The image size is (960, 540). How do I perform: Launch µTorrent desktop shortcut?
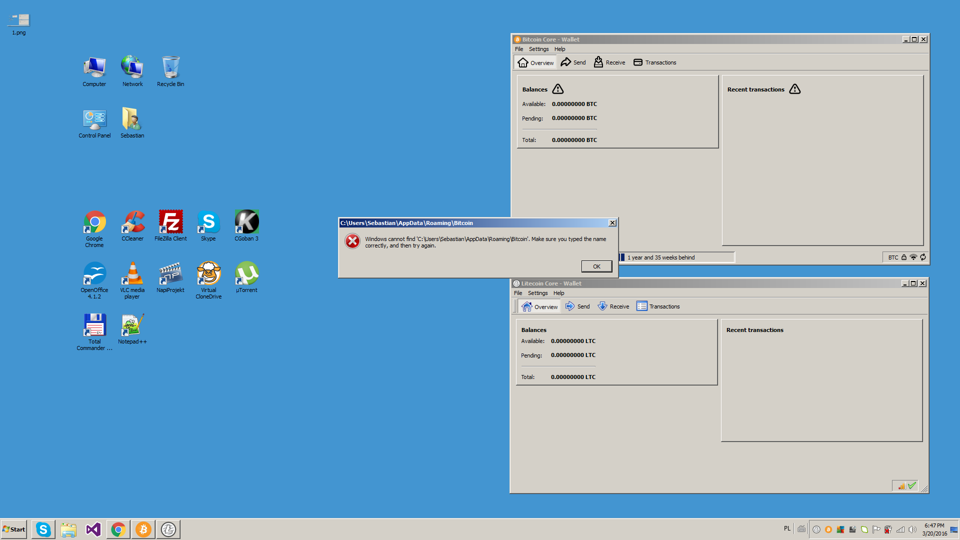point(246,277)
